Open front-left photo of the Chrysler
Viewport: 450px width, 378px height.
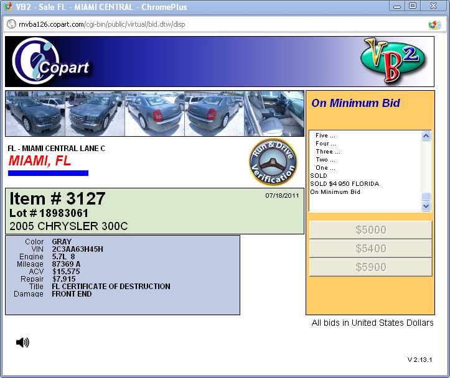(x=35, y=114)
